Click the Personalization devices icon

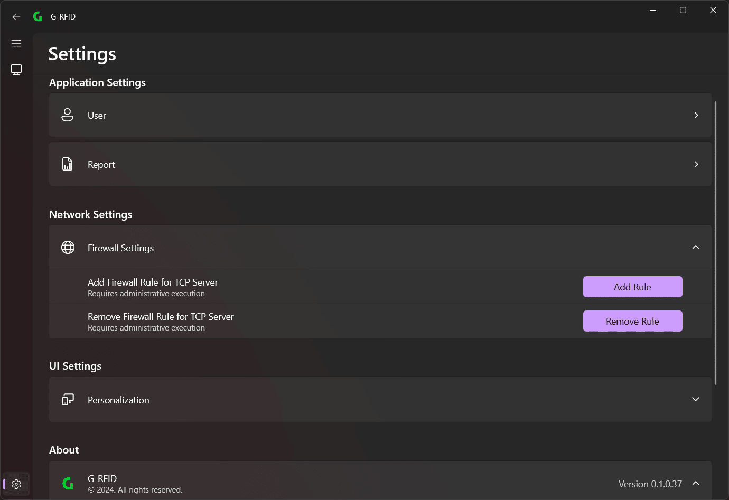coord(68,400)
